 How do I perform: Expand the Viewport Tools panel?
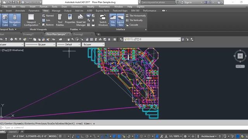point(8,29)
